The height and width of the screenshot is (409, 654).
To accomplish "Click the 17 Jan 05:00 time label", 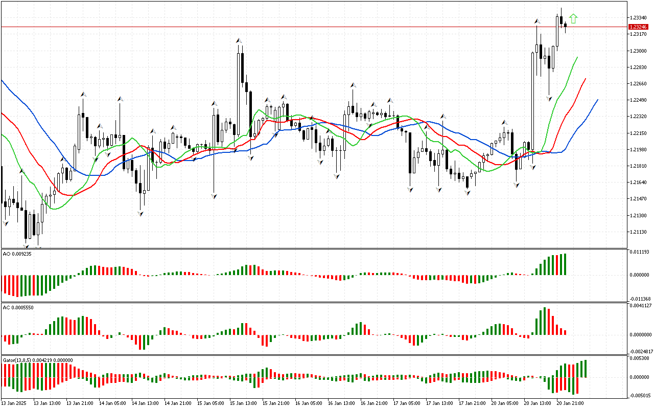I will point(407,403).
